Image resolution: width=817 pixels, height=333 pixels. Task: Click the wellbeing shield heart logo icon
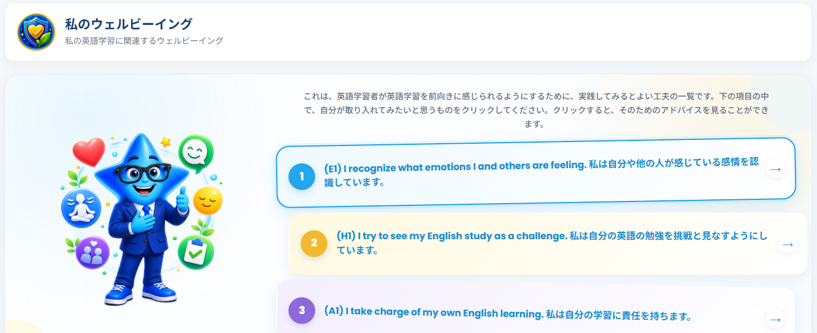pos(36,32)
